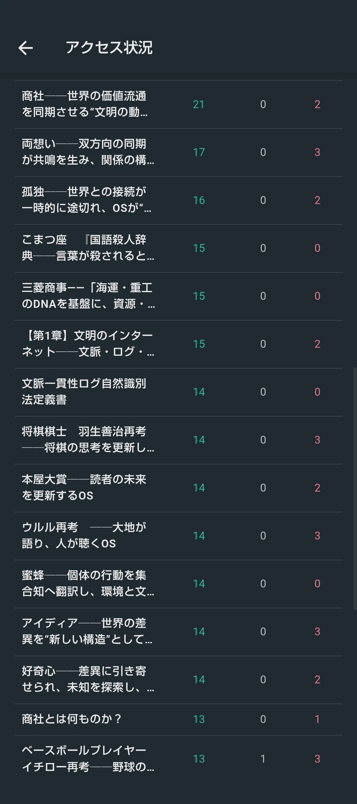Screen dimensions: 357x804
Task: Open 【第1章】文明のインターネット article
Action: (x=178, y=344)
